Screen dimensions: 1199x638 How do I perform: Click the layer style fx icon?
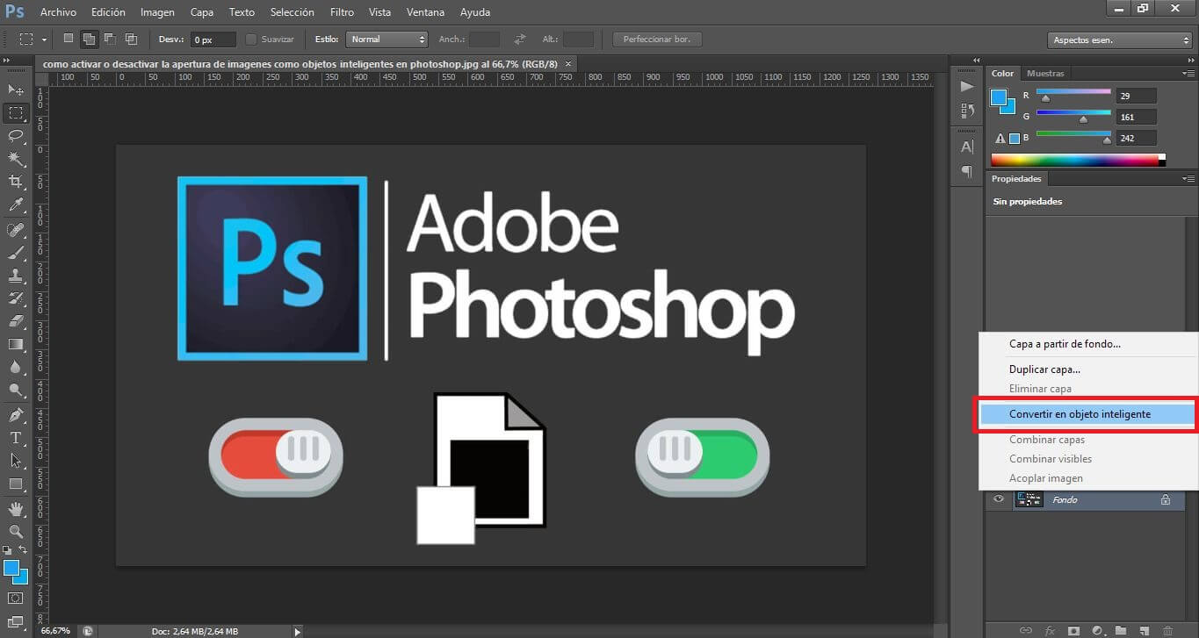1050,630
